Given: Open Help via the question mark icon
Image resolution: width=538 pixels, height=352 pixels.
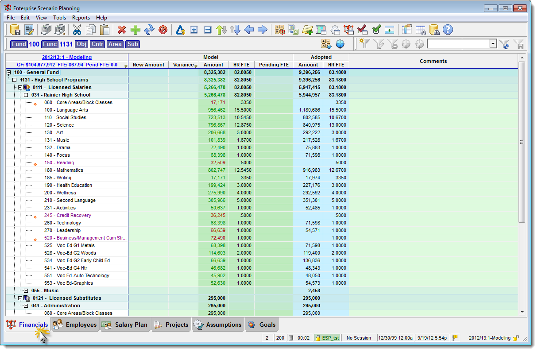Looking at the screenshot, I should (449, 30).
